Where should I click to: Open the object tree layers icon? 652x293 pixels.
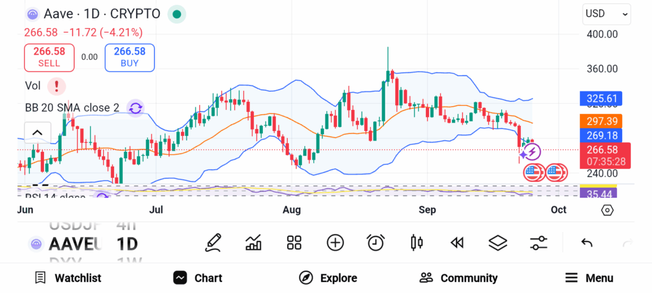point(497,242)
